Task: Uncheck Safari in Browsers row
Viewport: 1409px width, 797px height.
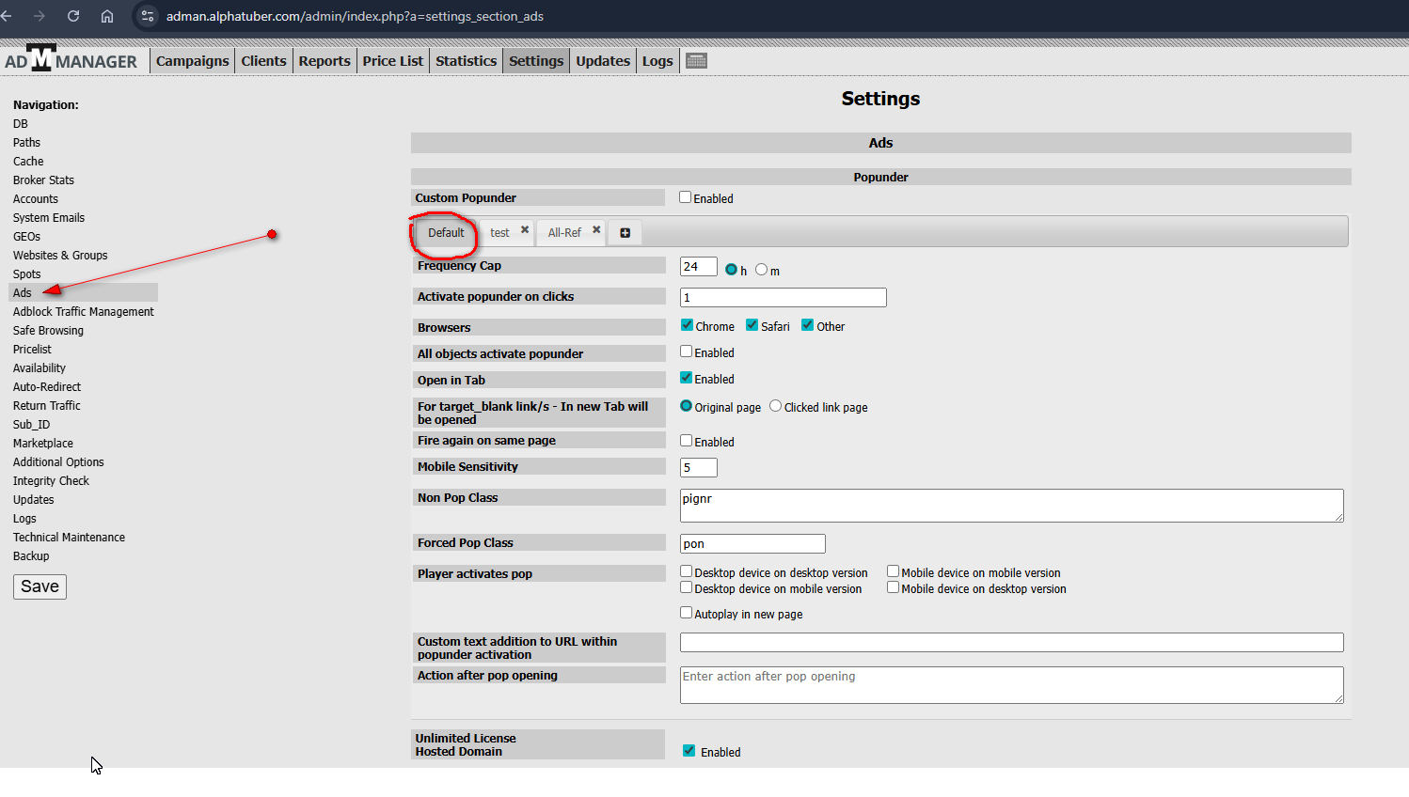Action: pos(752,325)
